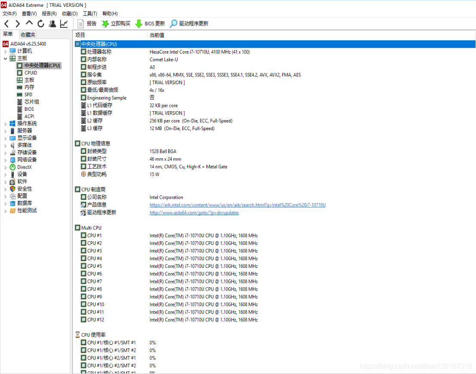
Task: Select the ACPI tree icon
Action: [x=20, y=116]
